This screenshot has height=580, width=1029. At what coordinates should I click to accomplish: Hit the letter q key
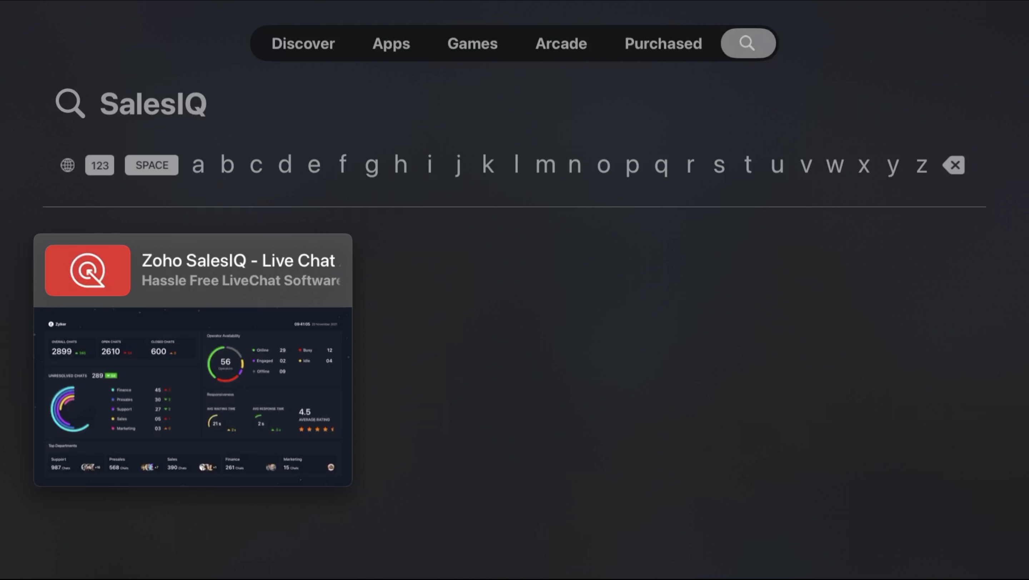click(x=661, y=165)
